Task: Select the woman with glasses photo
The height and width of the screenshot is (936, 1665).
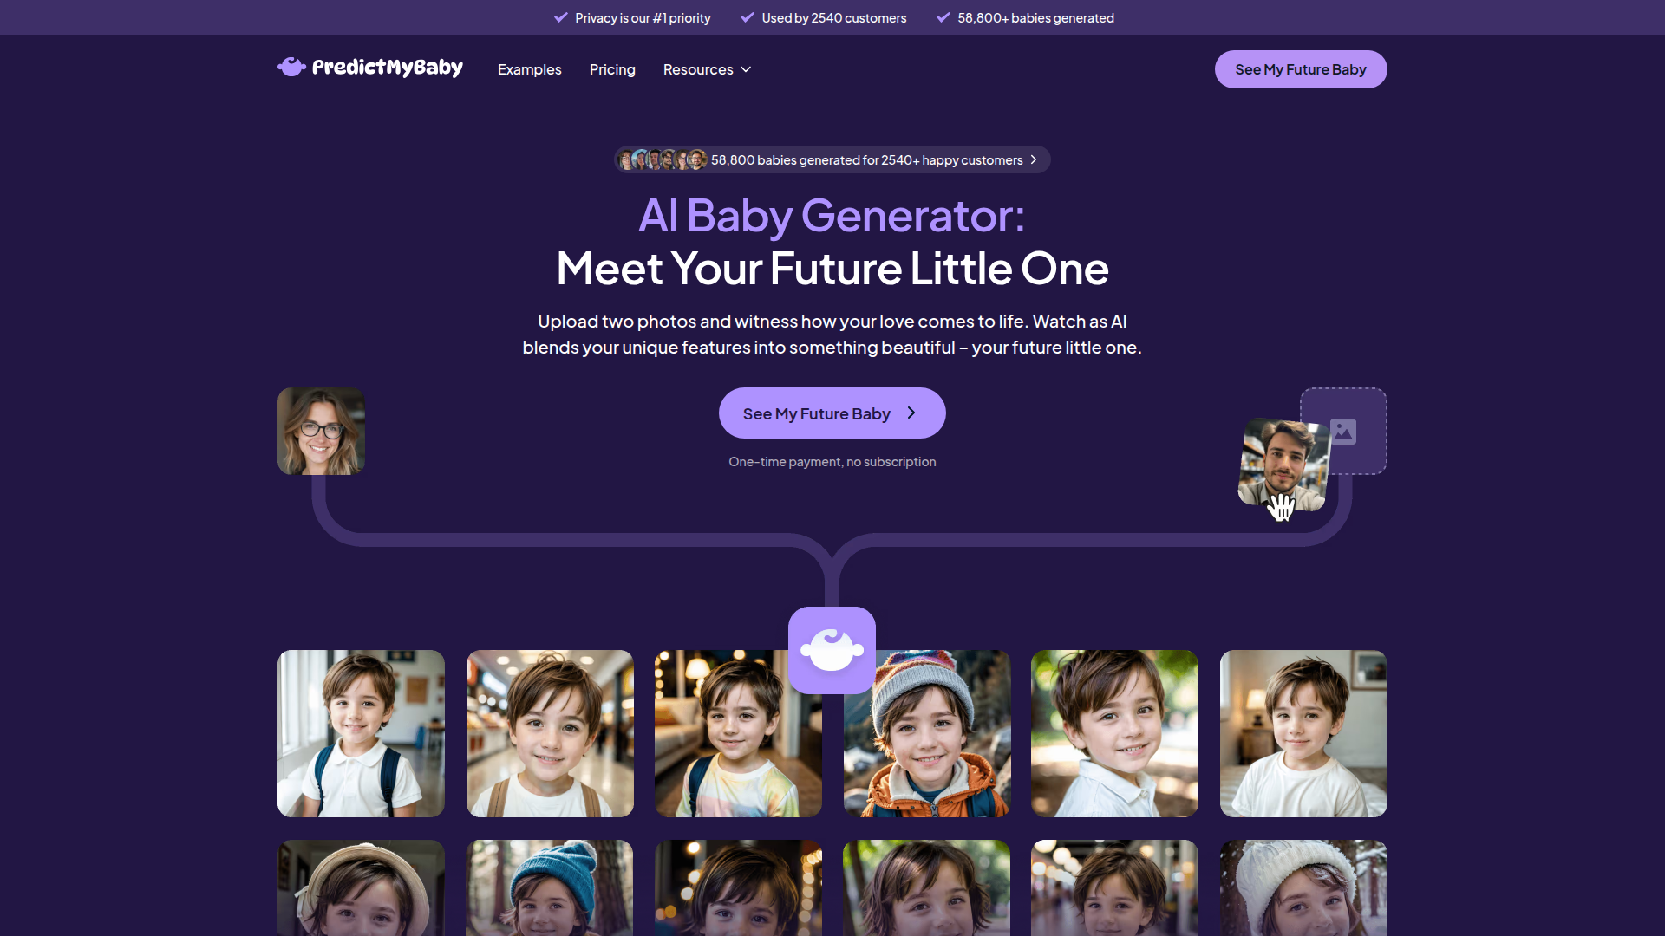Action: [321, 431]
